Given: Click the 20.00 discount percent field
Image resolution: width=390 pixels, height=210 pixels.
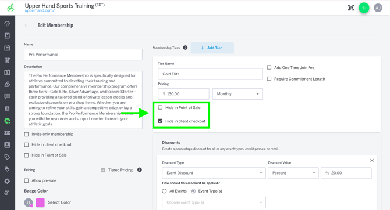Looking at the screenshot, I should (346, 173).
